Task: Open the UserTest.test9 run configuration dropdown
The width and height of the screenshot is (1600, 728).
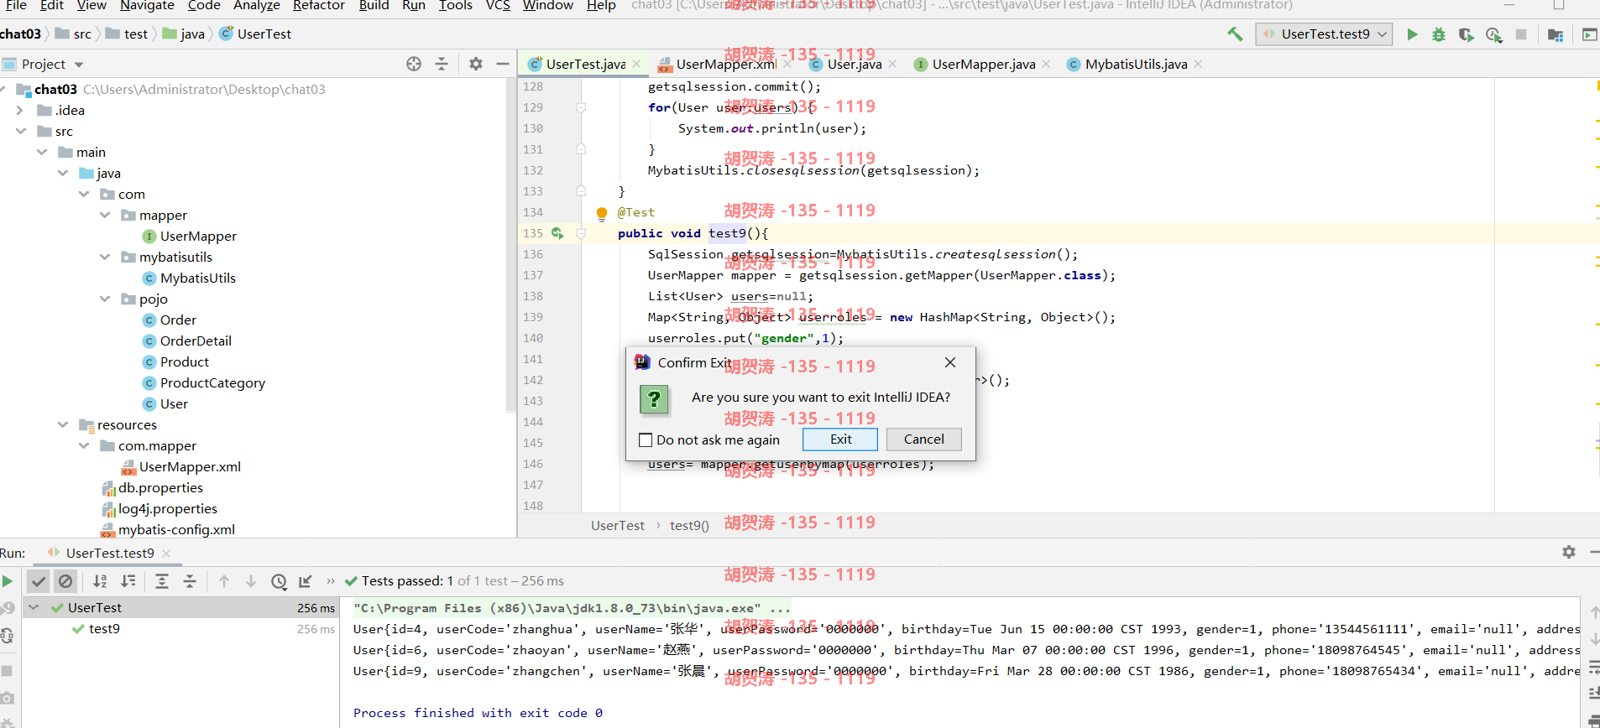Action: pos(1324,34)
